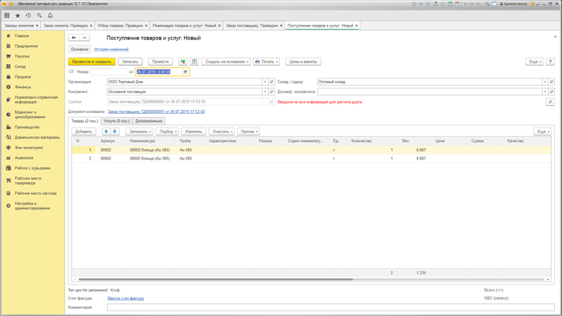Screen dimensions: 562x316
Task: Expand the Организация dropdown arrow
Action: pos(265,82)
